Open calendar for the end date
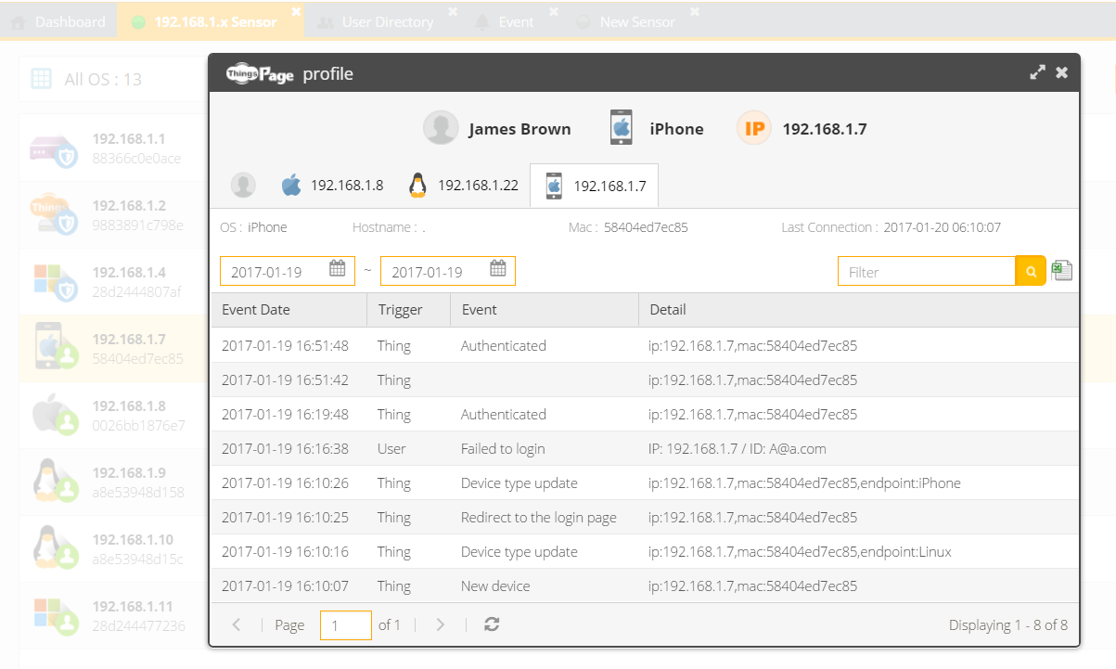The image size is (1116, 669). tap(498, 270)
